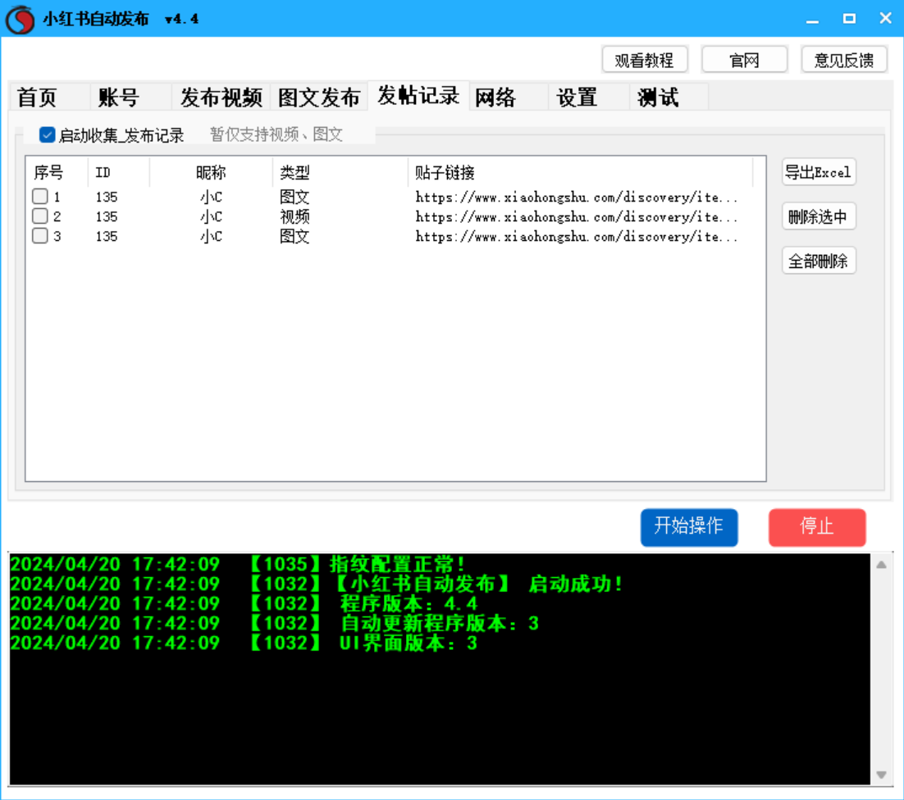Click the ID column header
The image size is (904, 800).
(119, 172)
